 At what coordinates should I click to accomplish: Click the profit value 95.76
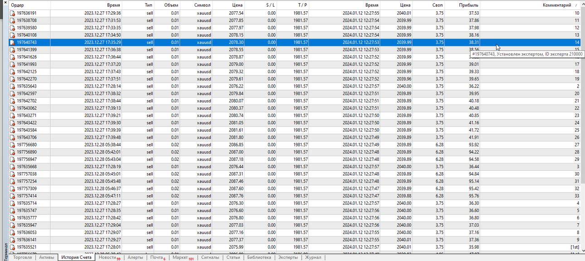(x=473, y=196)
